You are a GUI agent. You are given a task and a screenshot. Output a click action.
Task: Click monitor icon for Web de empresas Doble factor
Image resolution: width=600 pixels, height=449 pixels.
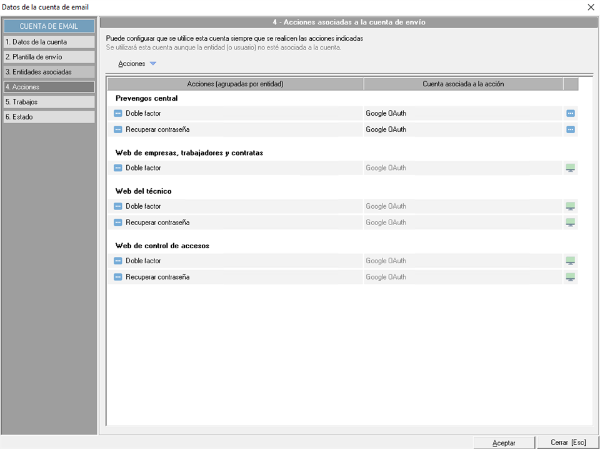point(570,168)
